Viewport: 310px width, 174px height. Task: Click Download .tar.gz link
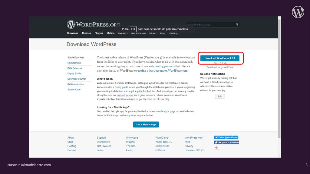pos(220,67)
